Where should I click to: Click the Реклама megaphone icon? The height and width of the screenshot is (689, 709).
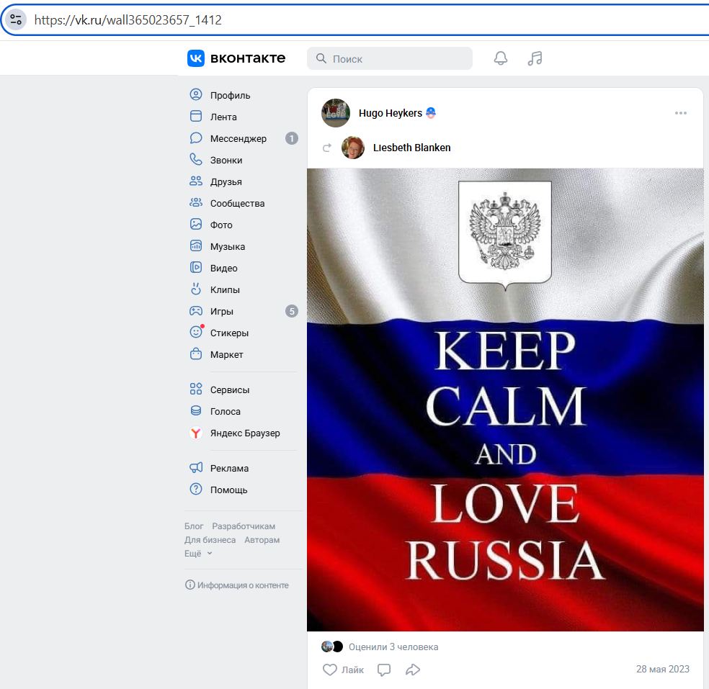pyautogui.click(x=196, y=468)
